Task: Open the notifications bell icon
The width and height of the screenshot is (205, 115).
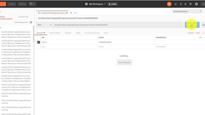Action: tap(185, 4)
